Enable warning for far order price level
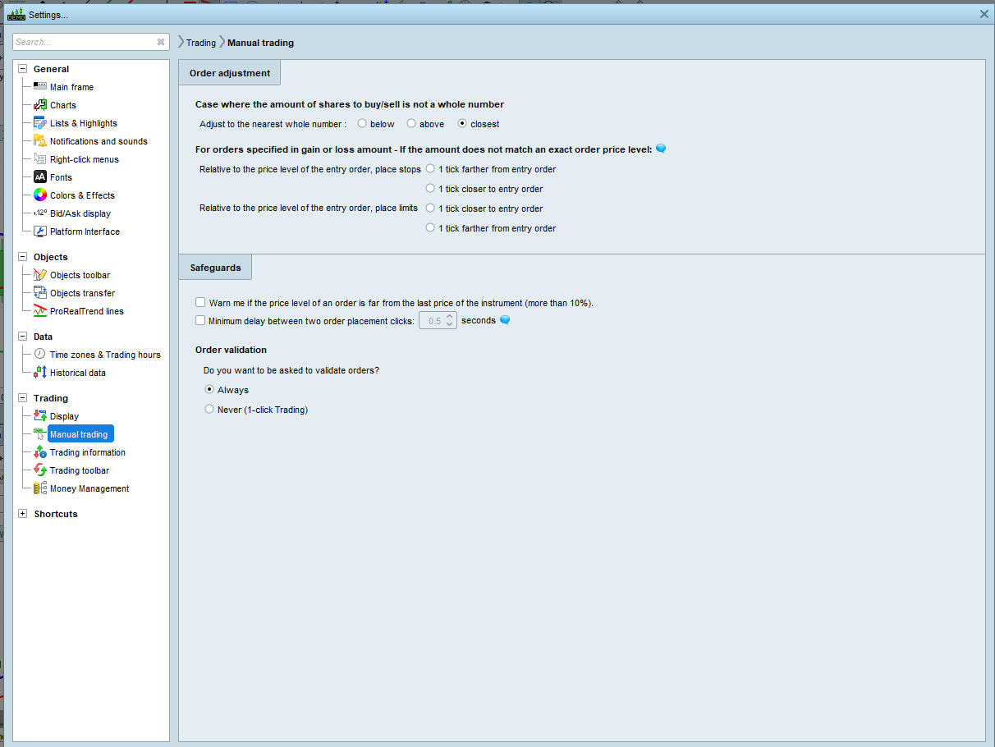 click(x=200, y=302)
